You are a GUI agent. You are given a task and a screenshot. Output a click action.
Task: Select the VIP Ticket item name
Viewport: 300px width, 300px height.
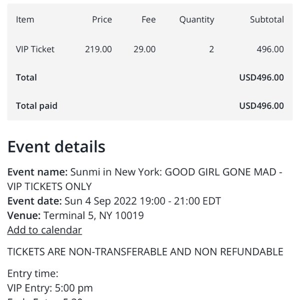[35, 49]
